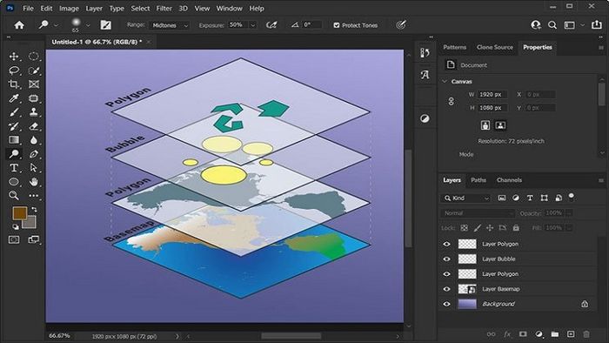Select the Path Selection tool
The width and height of the screenshot is (609, 343).
[x=34, y=168]
